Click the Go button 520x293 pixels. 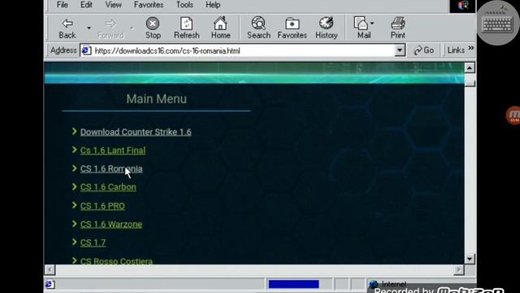pos(424,50)
